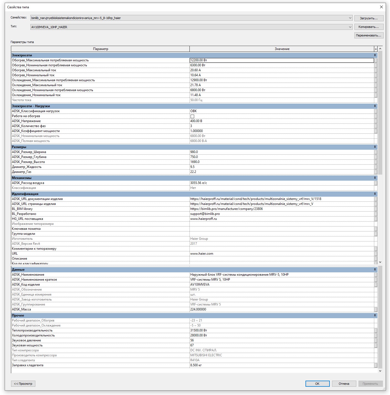Toggle the << Просмотр preview button
The height and width of the screenshot is (395, 390).
click(23, 384)
